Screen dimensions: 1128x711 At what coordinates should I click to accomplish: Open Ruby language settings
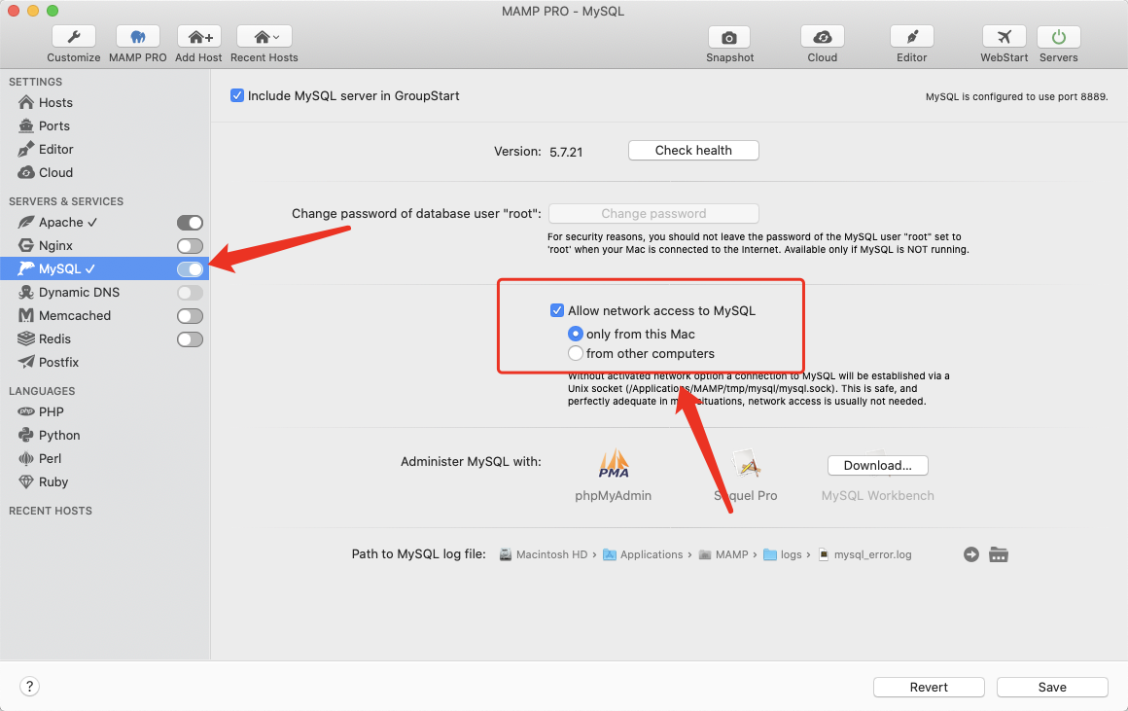point(105,482)
